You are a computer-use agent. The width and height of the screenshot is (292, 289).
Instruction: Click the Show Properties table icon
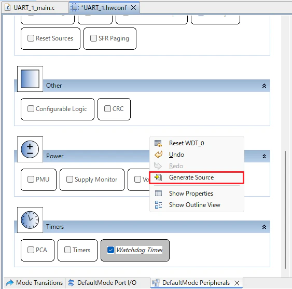click(158, 194)
